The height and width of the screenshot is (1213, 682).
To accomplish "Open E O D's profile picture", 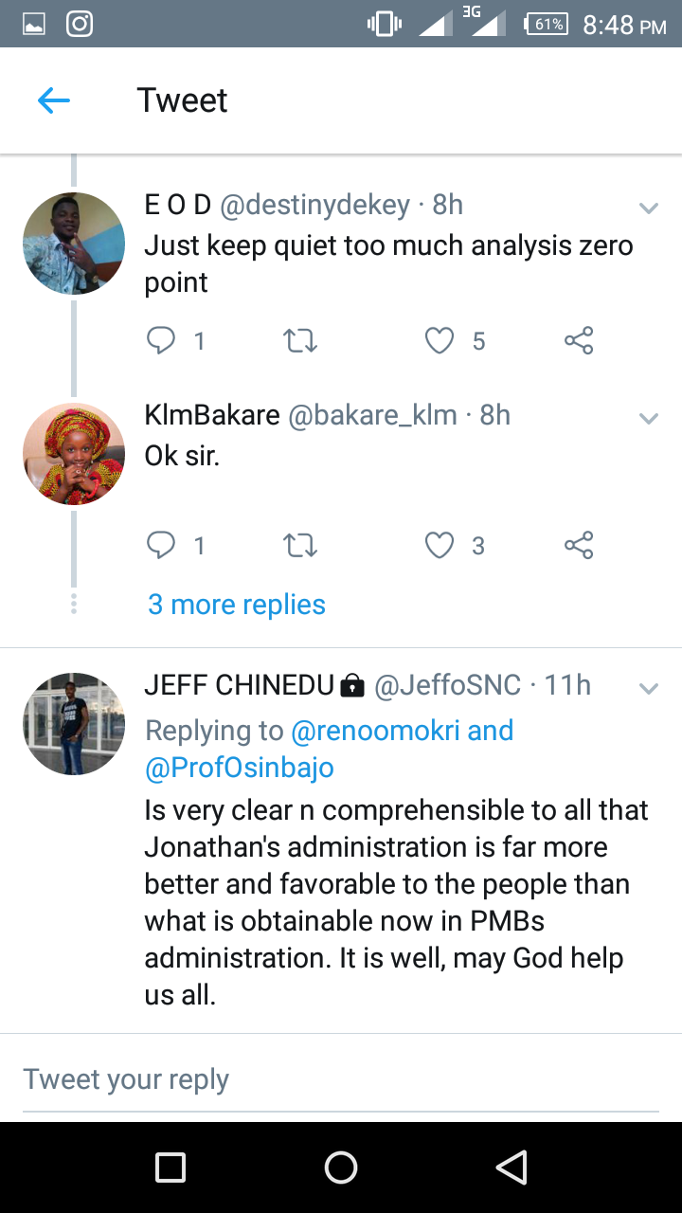I will pyautogui.click(x=74, y=244).
